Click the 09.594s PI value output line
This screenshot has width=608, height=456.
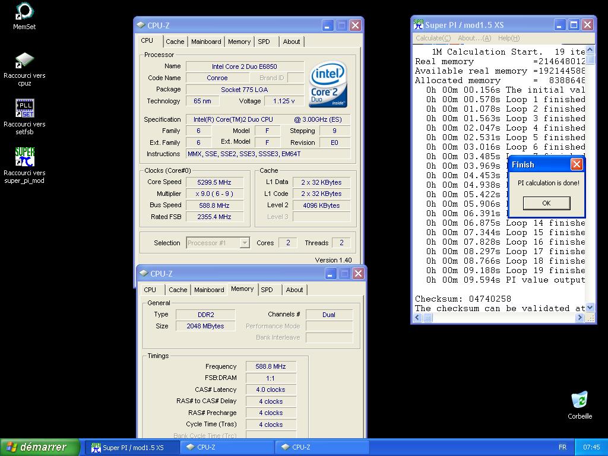(506, 280)
